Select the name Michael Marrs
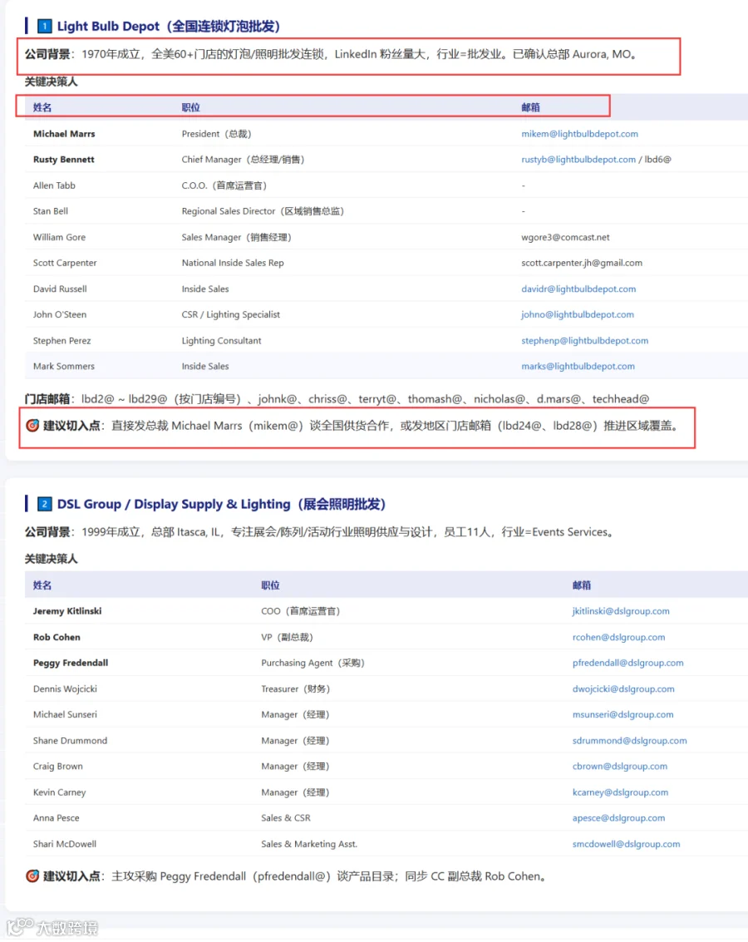This screenshot has height=942, width=748. 64,134
